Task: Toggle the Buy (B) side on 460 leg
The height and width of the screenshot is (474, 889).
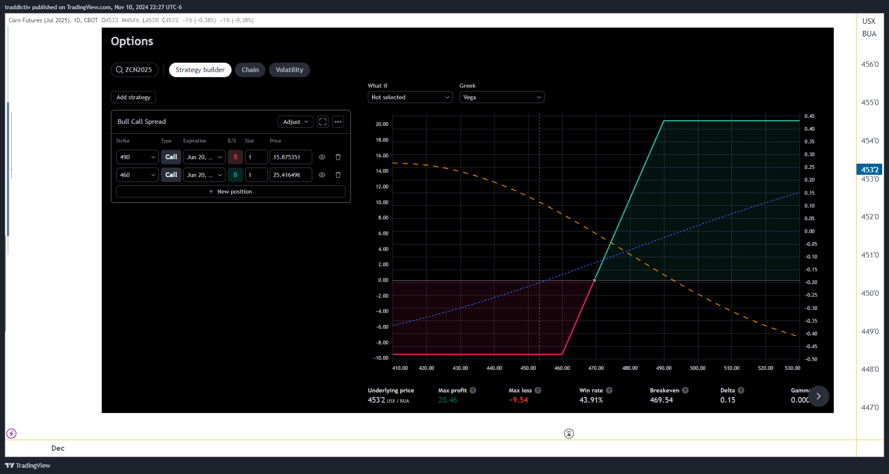Action: tap(235, 175)
